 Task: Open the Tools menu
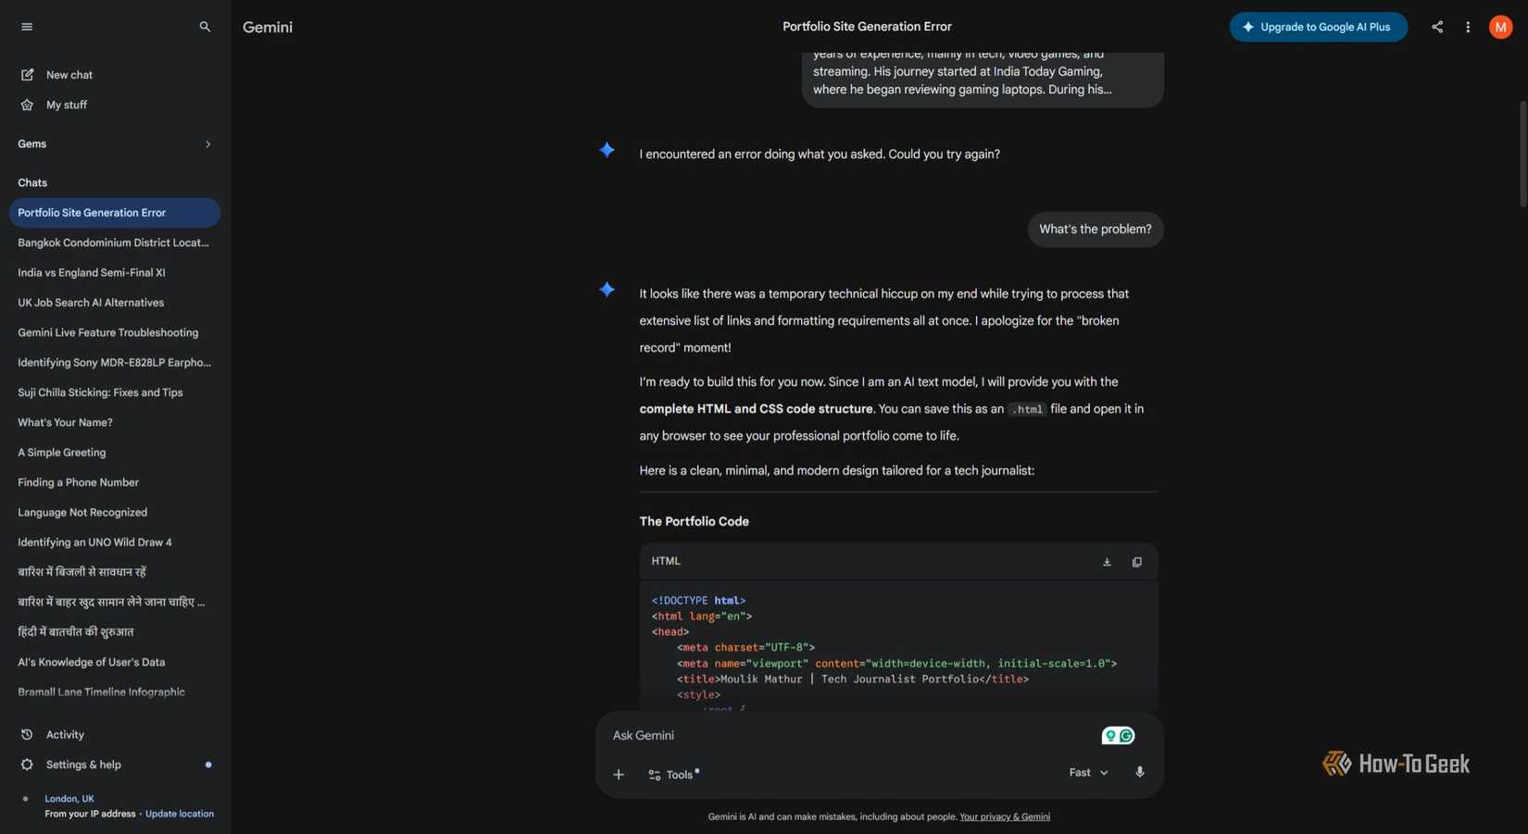(x=673, y=775)
